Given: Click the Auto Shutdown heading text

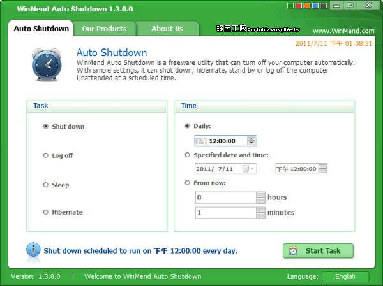Looking at the screenshot, I should coord(112,52).
